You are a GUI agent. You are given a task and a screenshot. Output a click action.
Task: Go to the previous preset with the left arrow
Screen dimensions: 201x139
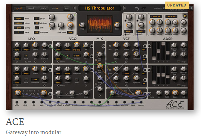75,8
